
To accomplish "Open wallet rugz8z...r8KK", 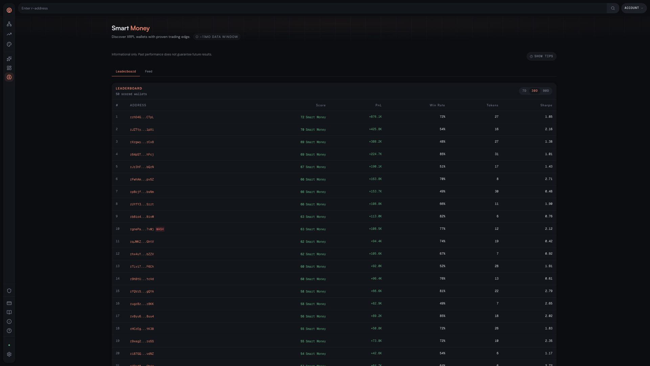I will pos(142,304).
